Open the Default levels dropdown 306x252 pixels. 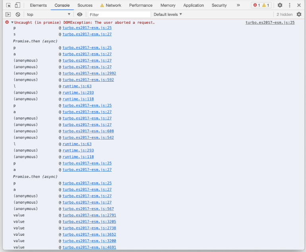click(168, 14)
